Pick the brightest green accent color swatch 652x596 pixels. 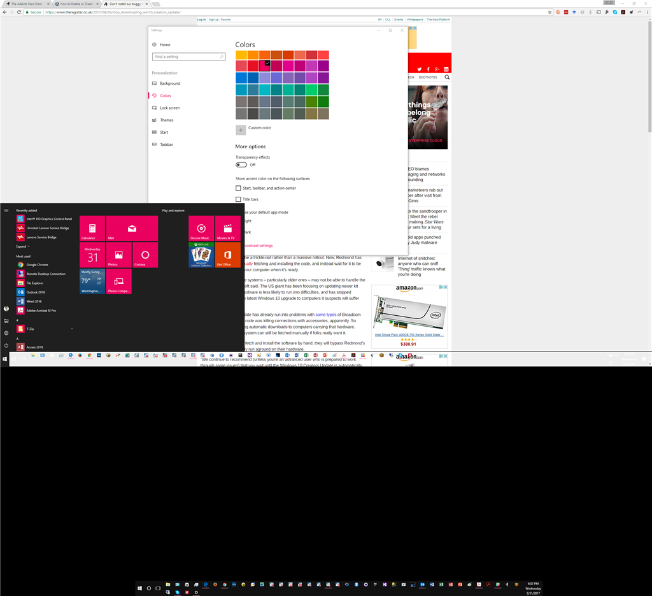(x=311, y=90)
